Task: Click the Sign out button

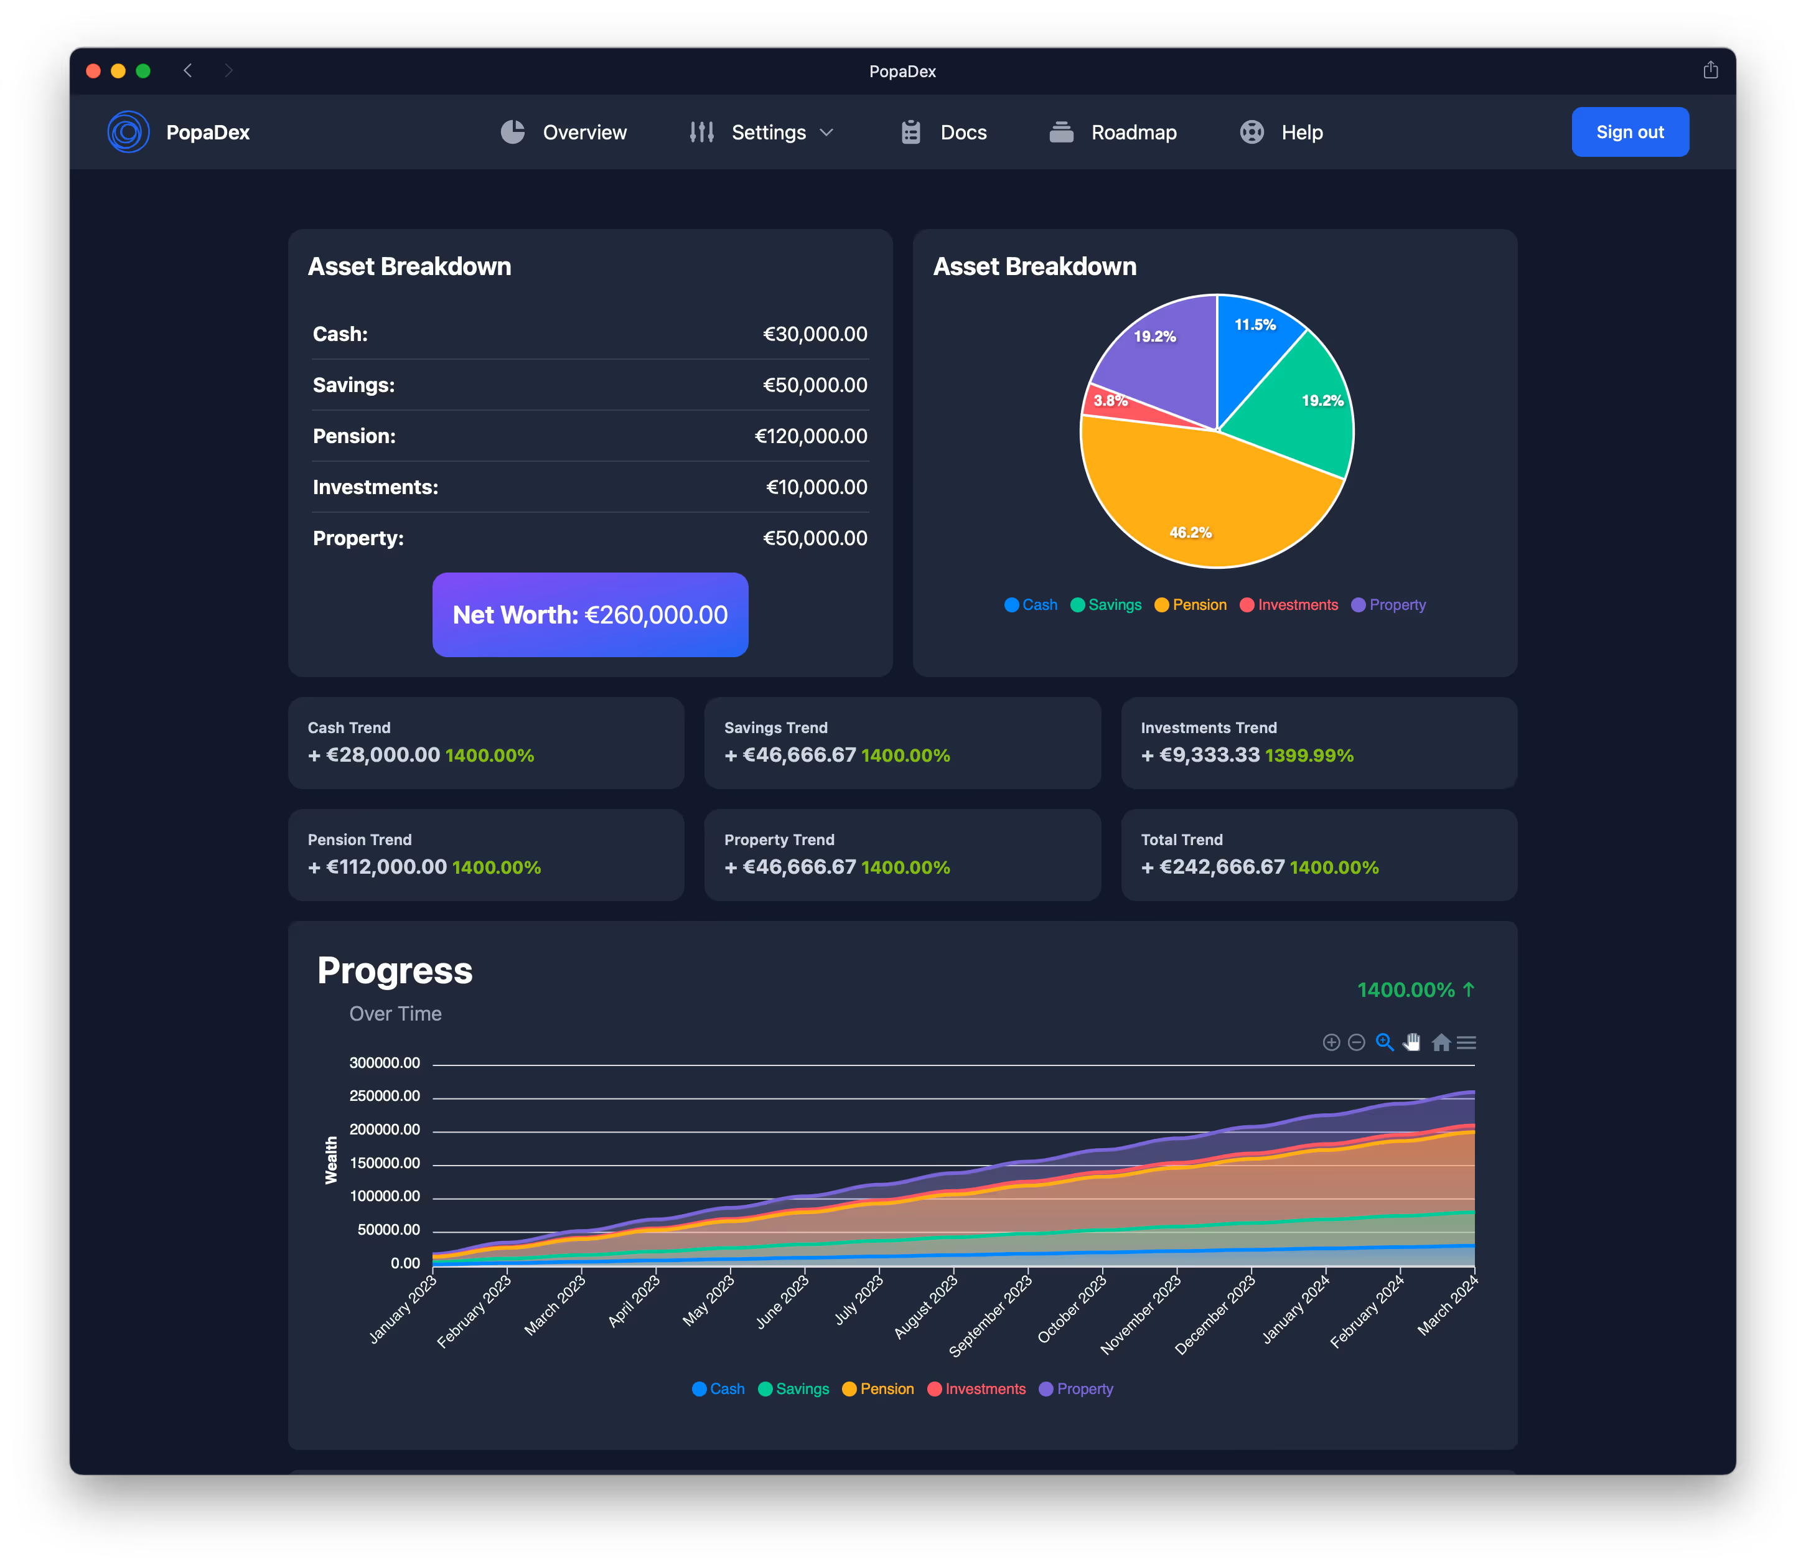Action: pyautogui.click(x=1629, y=132)
